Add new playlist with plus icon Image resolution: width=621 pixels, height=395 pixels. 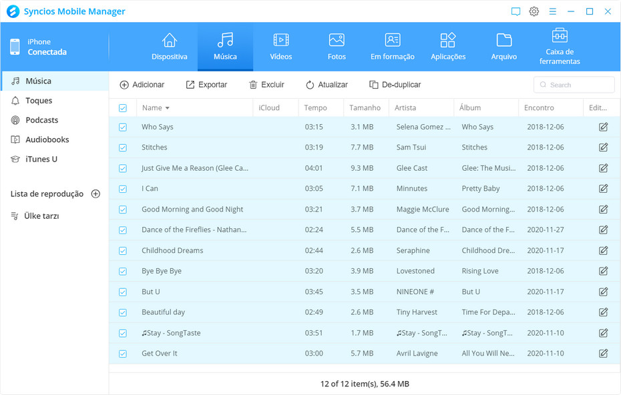(95, 194)
